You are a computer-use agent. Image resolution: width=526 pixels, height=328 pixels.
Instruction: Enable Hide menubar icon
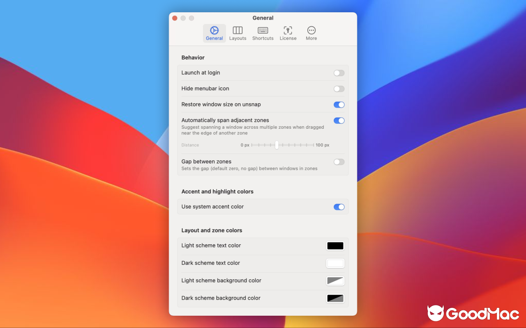pyautogui.click(x=339, y=89)
